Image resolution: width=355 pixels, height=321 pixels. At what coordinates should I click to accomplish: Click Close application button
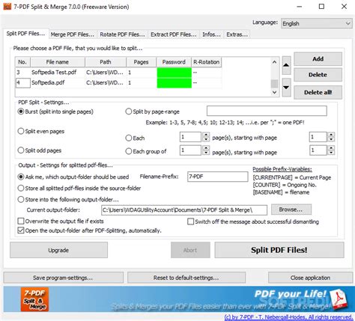[310, 278]
